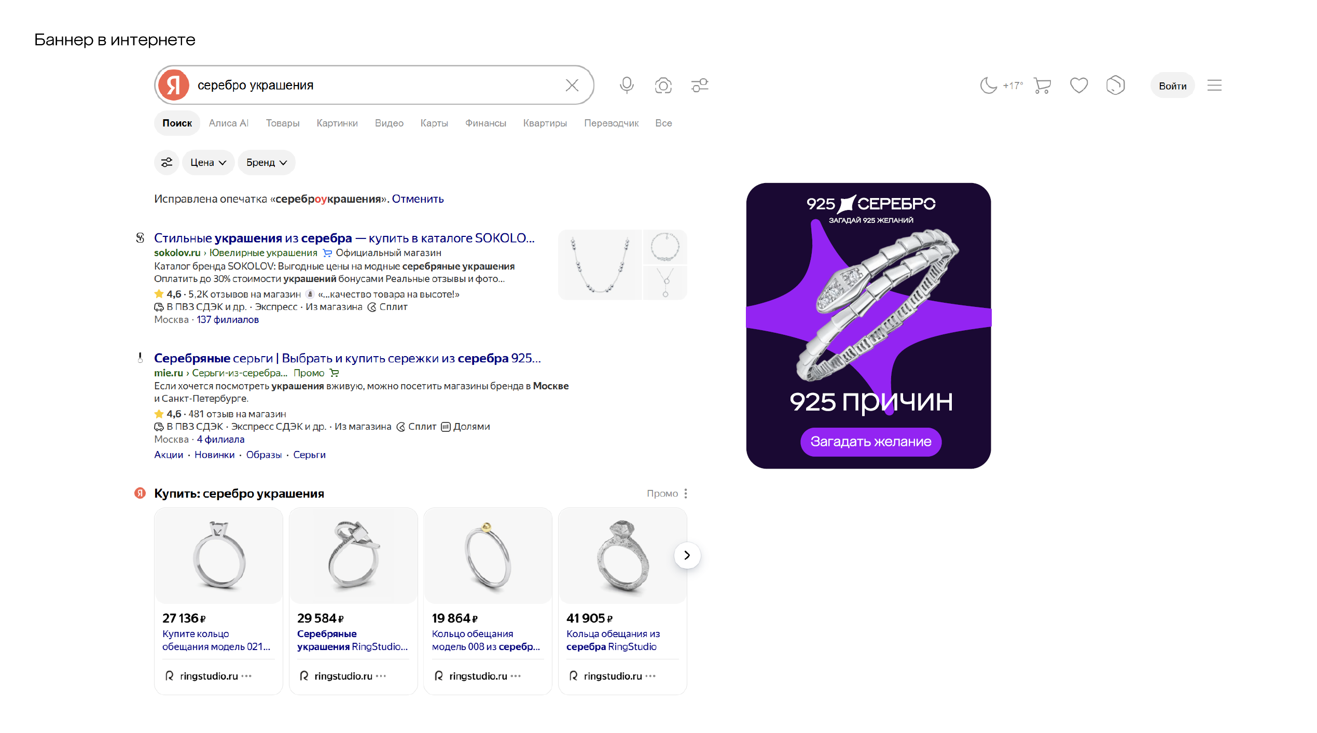This screenshot has height=733, width=1317.
Task: Open 137 филиалов link
Action: click(227, 319)
